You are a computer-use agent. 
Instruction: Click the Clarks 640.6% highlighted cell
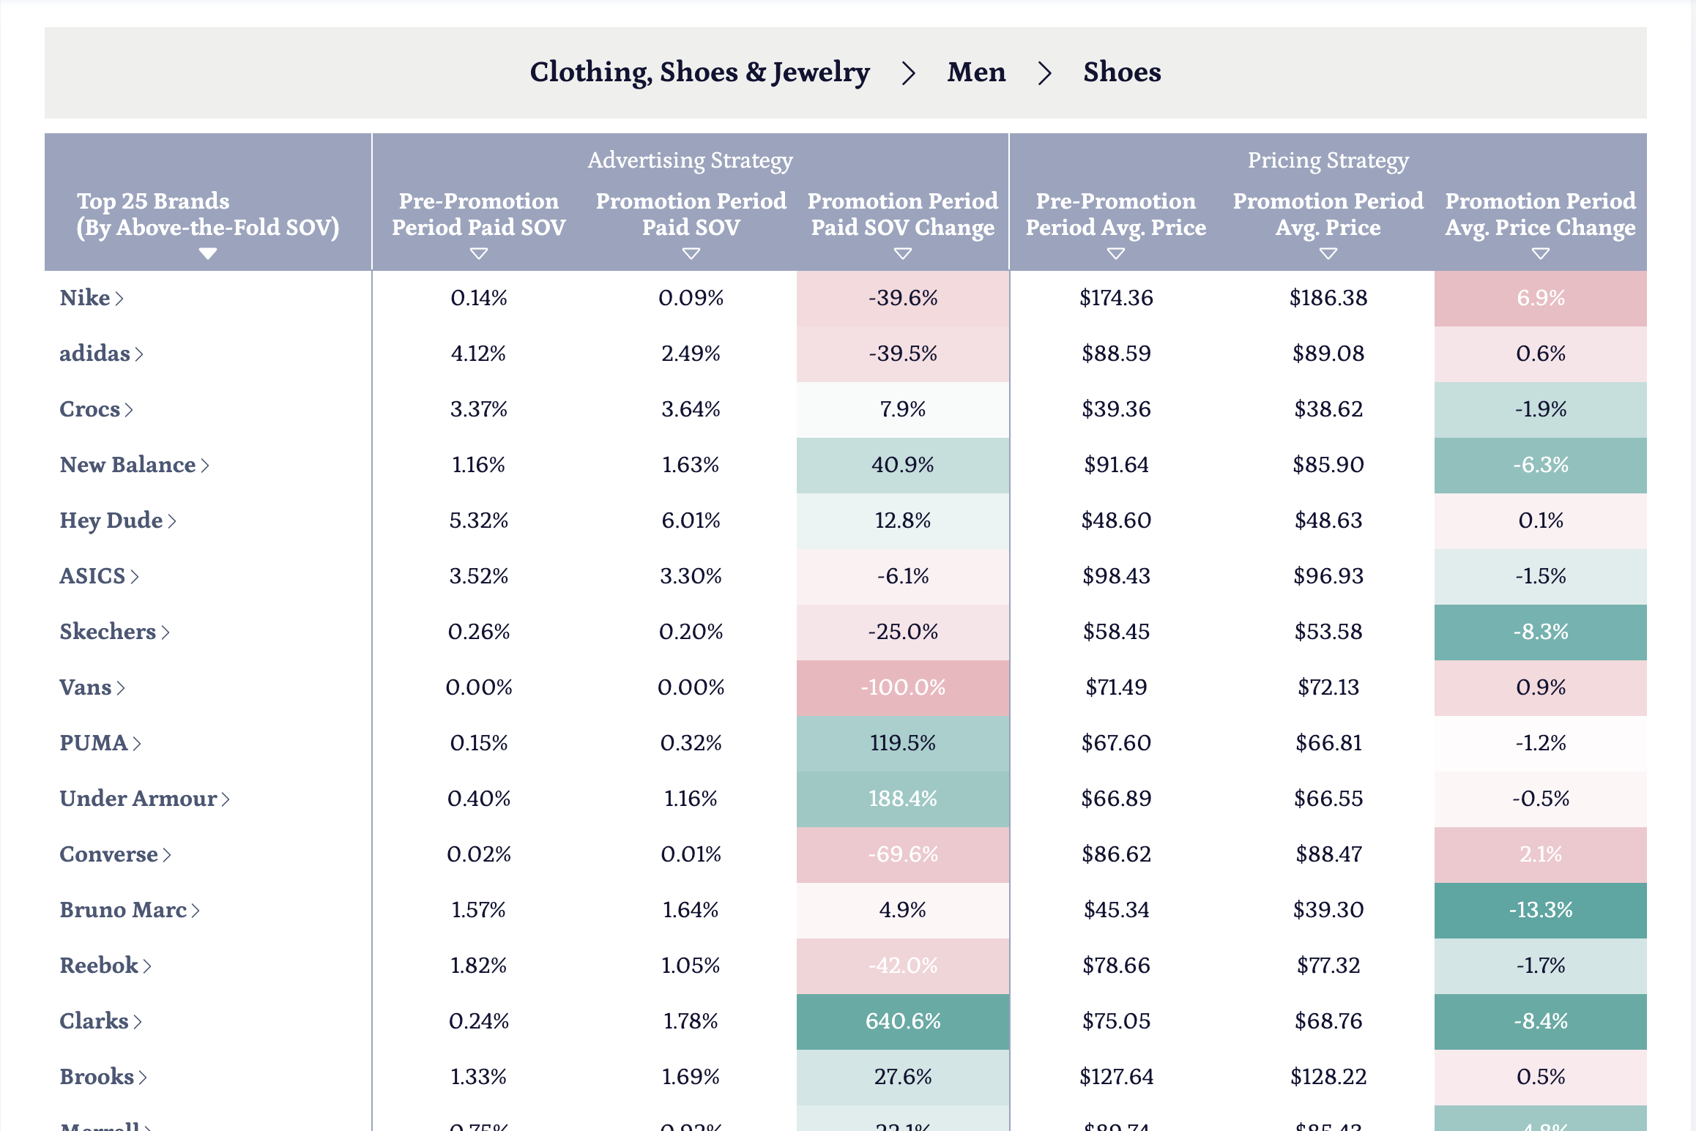coord(903,1021)
